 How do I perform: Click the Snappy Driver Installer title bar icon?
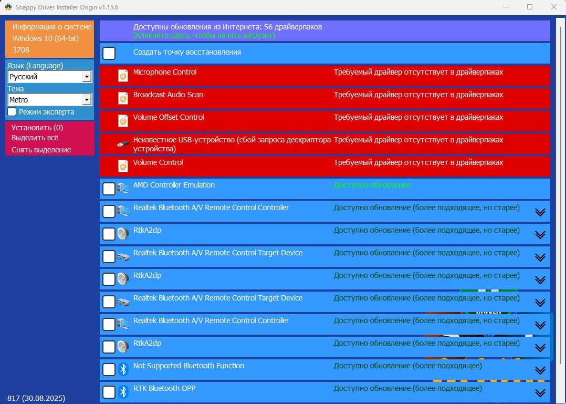point(8,7)
